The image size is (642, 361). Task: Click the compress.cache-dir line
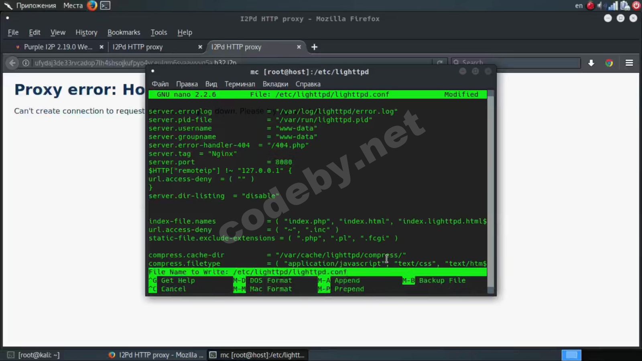[277, 255]
